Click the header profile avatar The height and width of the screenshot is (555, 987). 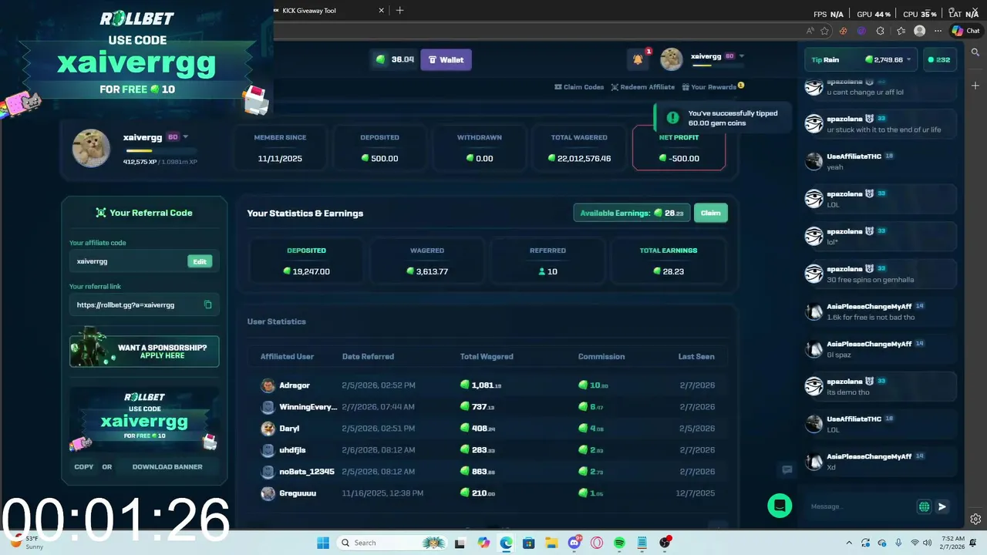coord(672,59)
